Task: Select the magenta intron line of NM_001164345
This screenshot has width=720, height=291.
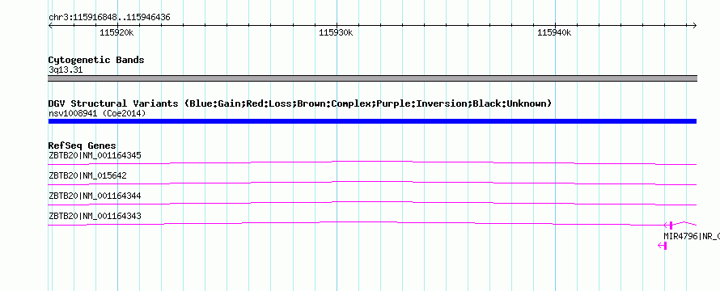Action: [372, 162]
